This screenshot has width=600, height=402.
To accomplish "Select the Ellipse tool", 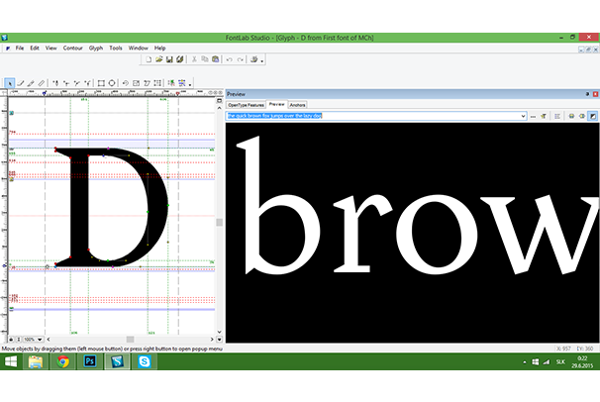I will [111, 83].
